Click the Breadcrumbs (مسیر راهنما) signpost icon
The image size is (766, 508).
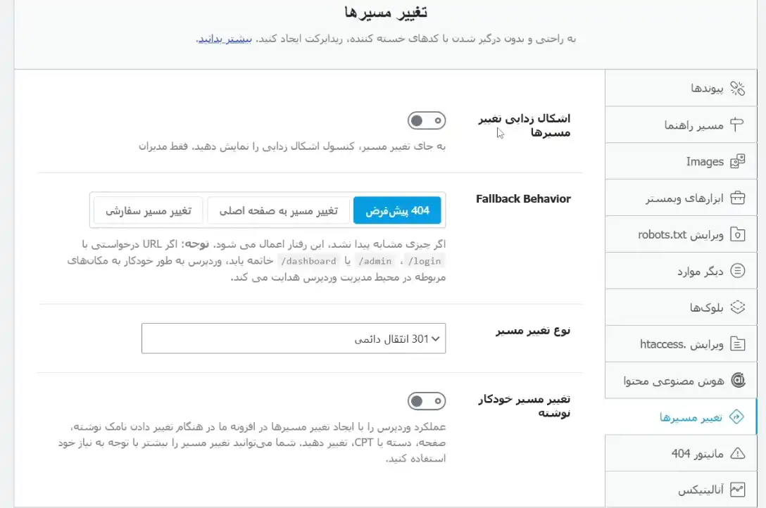(x=737, y=125)
